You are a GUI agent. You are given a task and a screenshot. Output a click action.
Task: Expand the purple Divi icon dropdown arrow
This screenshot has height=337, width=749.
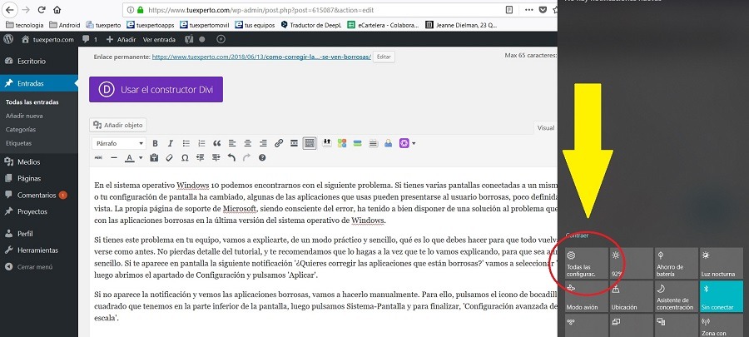pyautogui.click(x=414, y=143)
